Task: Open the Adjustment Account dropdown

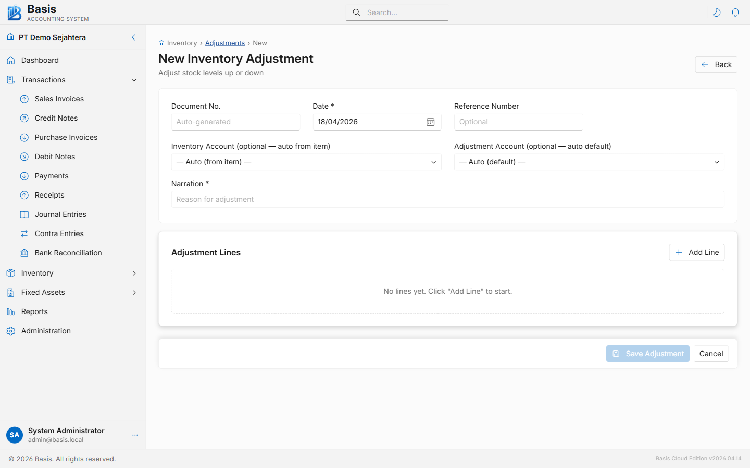Action: tap(589, 162)
